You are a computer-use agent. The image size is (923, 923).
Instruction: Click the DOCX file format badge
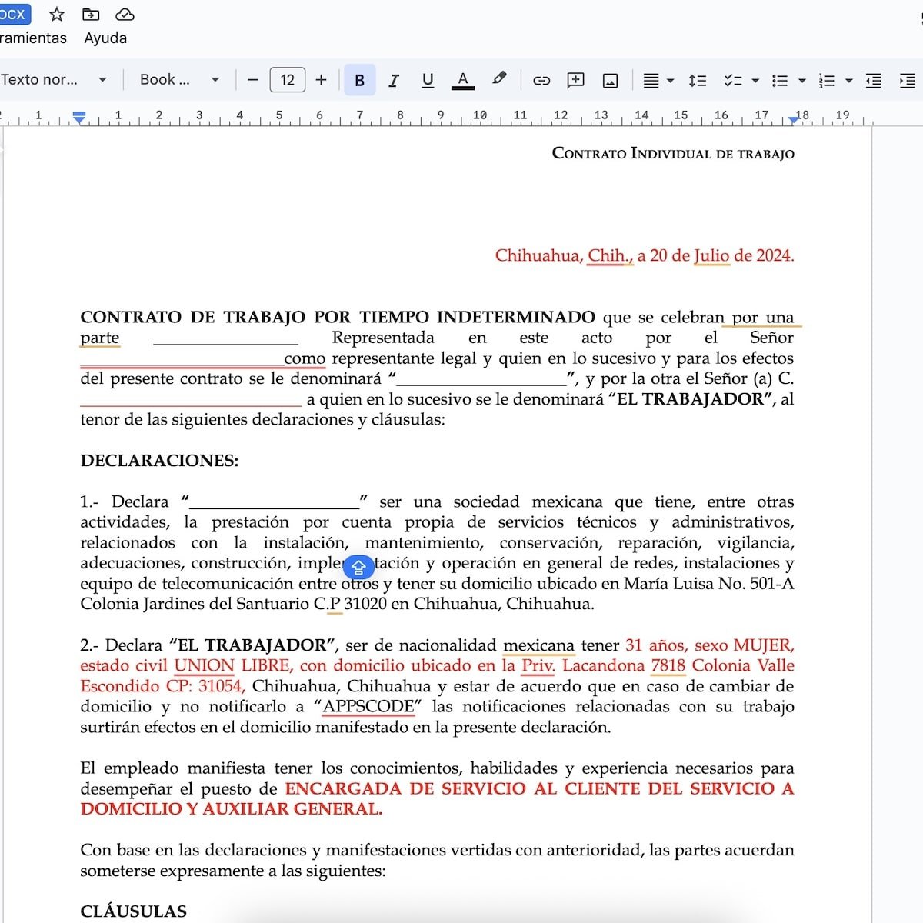tap(14, 14)
